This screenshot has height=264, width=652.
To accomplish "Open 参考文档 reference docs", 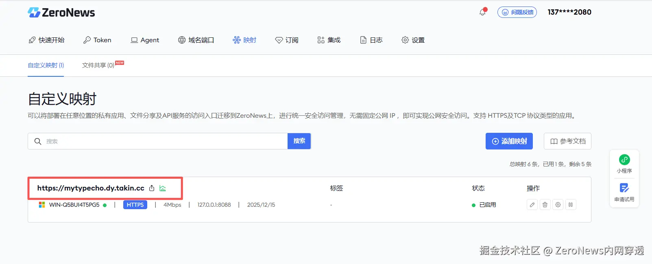I will (x=567, y=141).
